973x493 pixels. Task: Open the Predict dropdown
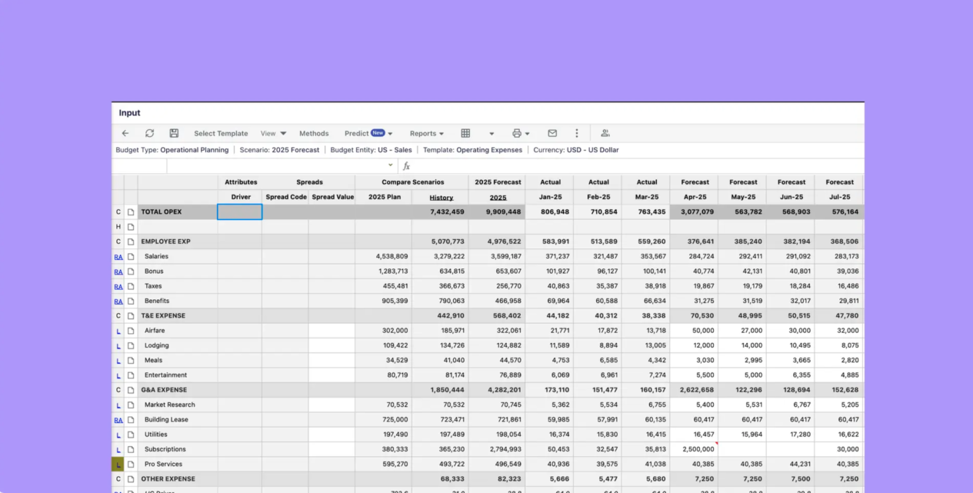(x=368, y=133)
